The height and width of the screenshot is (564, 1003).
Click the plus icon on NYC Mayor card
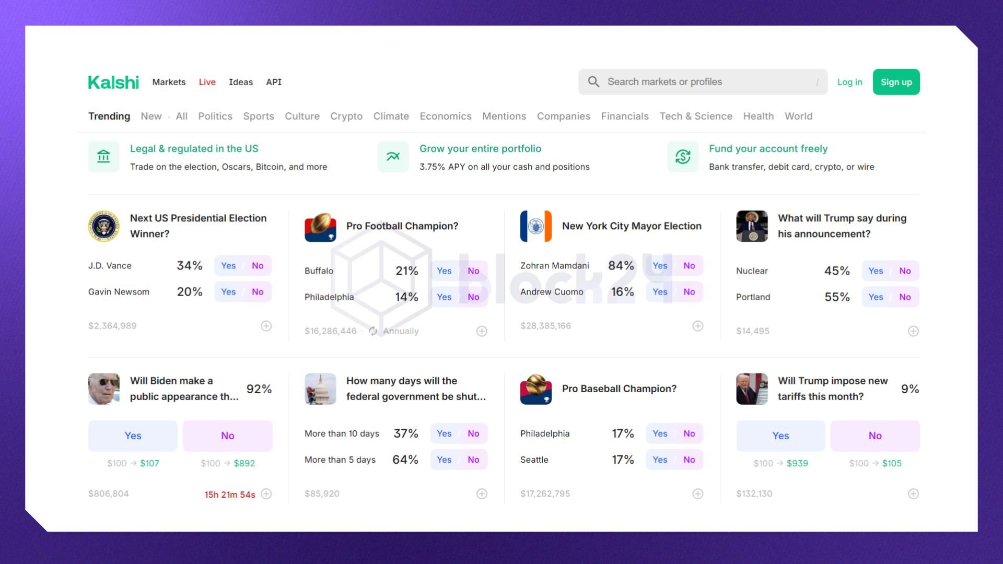pos(697,326)
